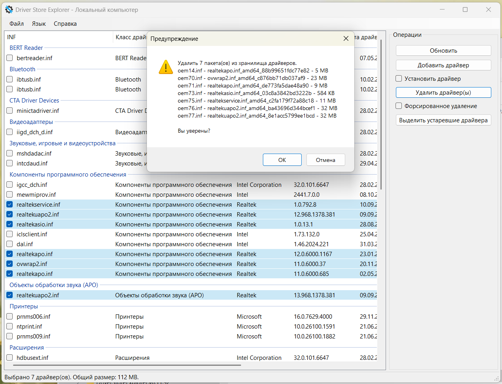Click the Добавить драйвер button

[x=443, y=65]
